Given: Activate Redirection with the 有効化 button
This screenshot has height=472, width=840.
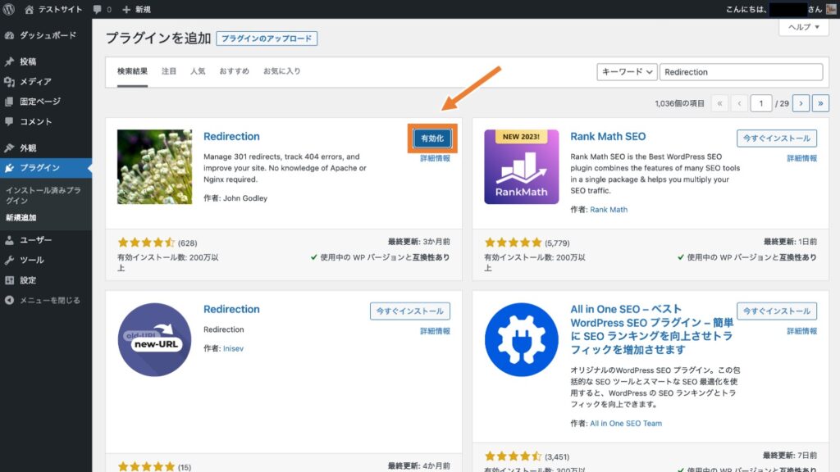Looking at the screenshot, I should coord(433,138).
